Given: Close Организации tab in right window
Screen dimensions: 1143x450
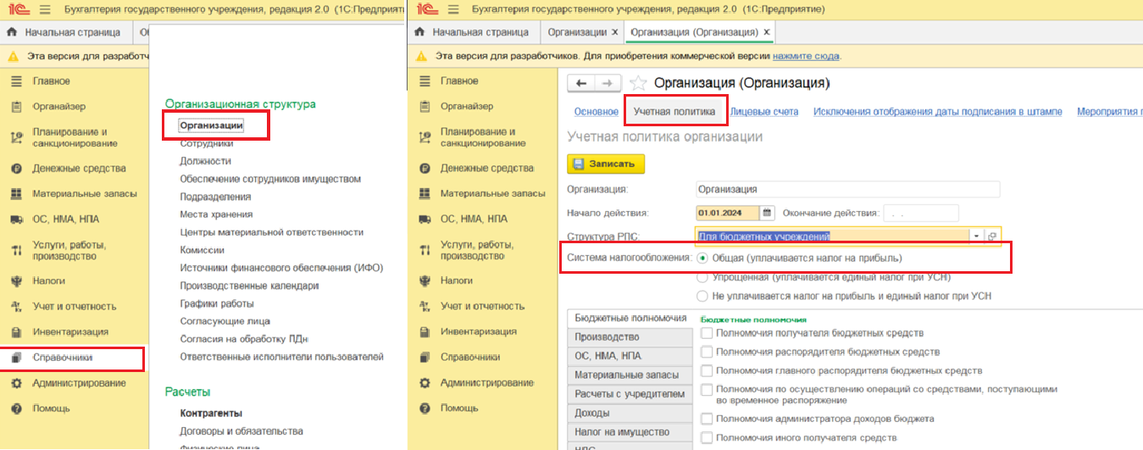Looking at the screenshot, I should 615,32.
